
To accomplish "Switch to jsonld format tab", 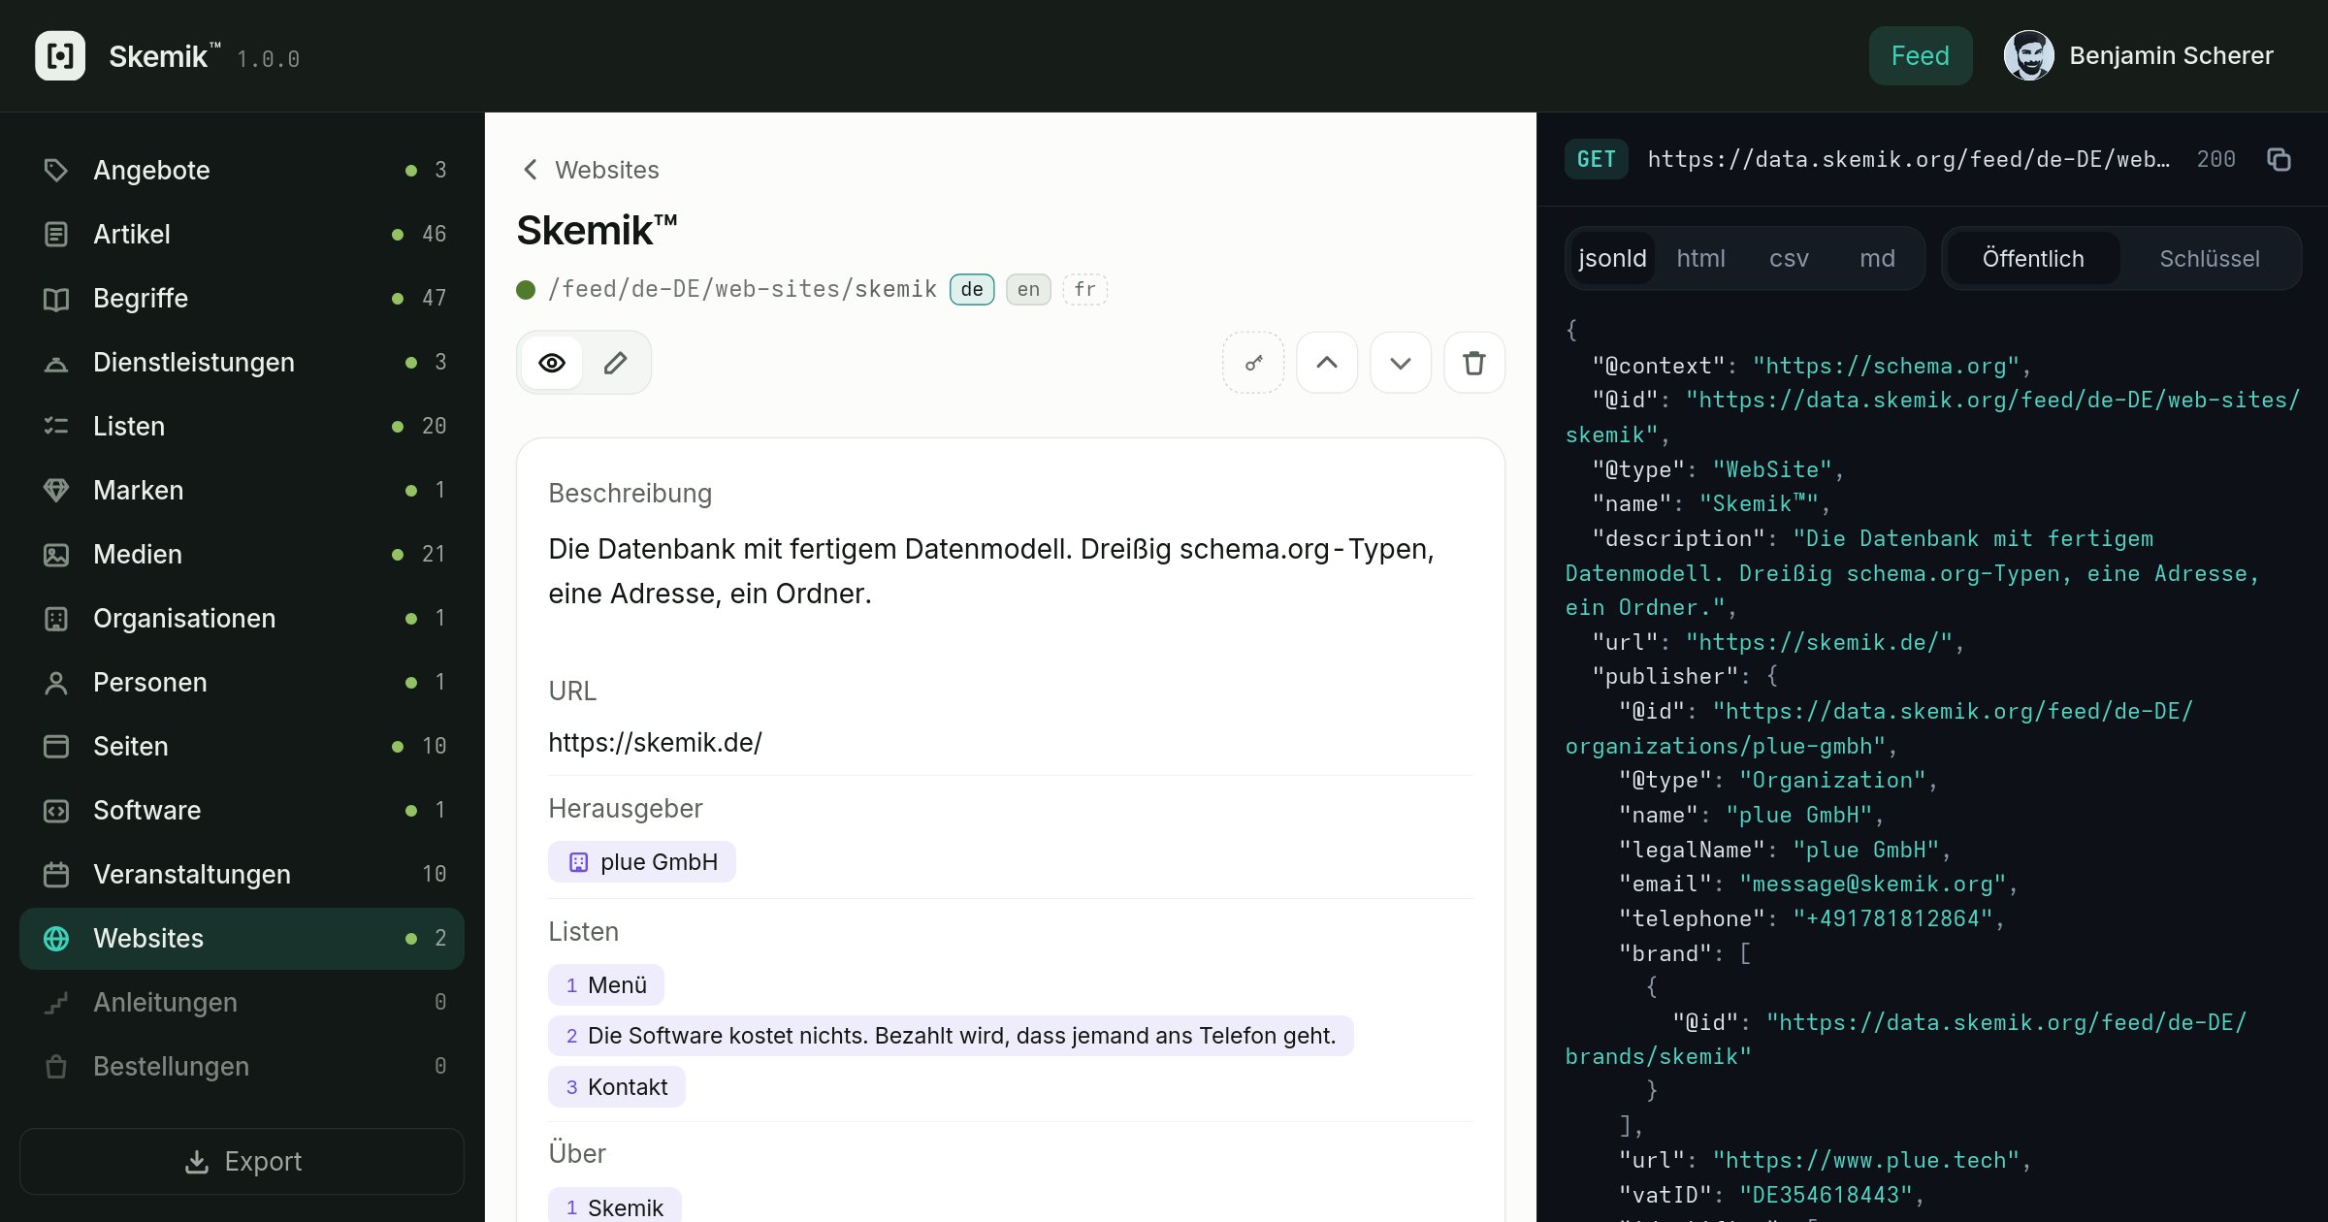I will point(1612,259).
